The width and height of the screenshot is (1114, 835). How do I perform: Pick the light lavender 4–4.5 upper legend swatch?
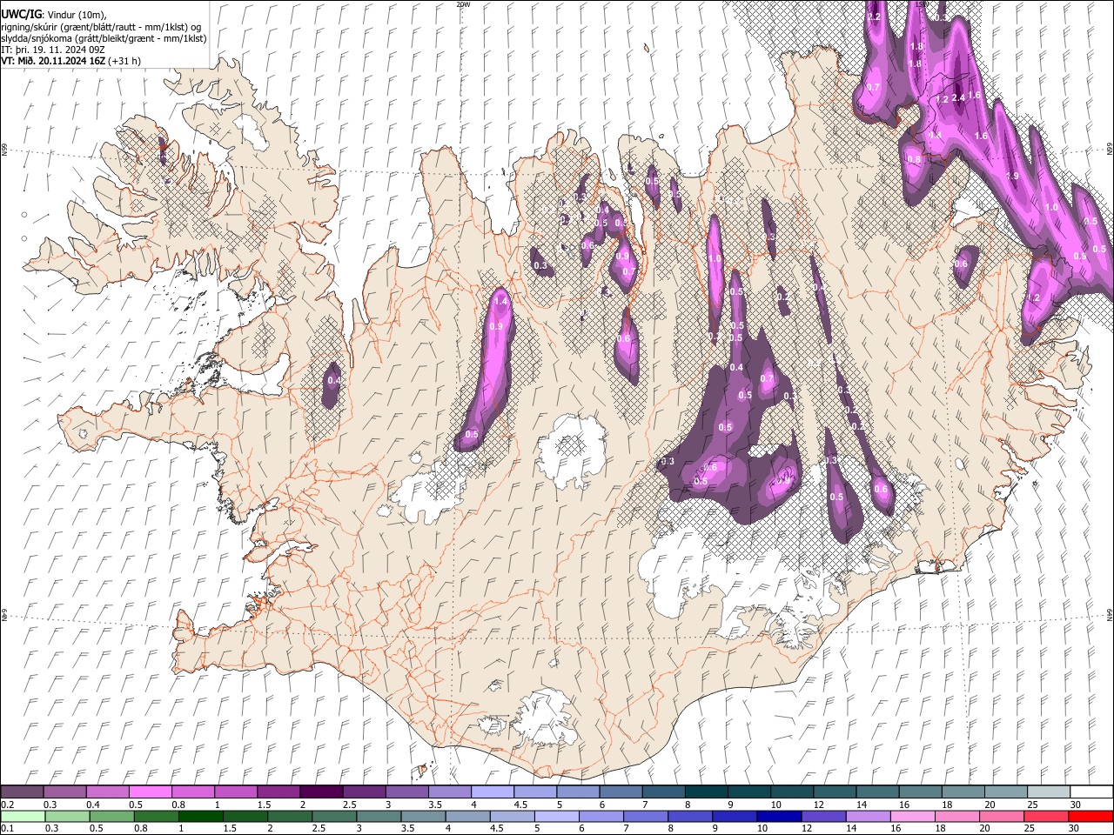coord(493,792)
